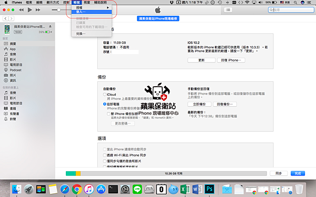Screen dimensions: 316x197
Task: Eject the connected iPhone
Action: click(50, 27)
